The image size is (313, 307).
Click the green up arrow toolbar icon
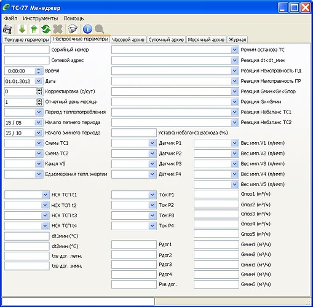(34, 29)
